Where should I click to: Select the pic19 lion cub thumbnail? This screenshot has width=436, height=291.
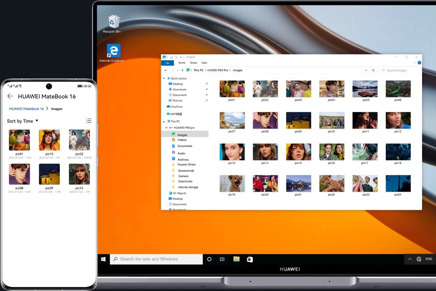[232, 184]
